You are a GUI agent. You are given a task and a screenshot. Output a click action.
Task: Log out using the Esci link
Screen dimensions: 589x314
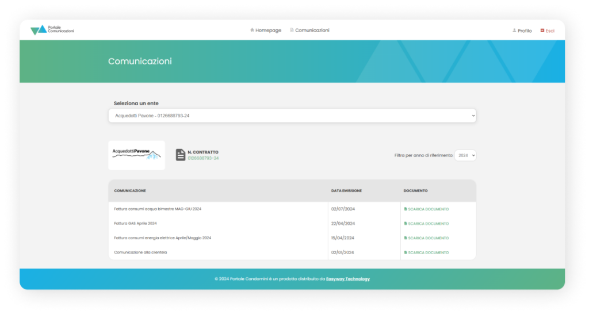[550, 30]
